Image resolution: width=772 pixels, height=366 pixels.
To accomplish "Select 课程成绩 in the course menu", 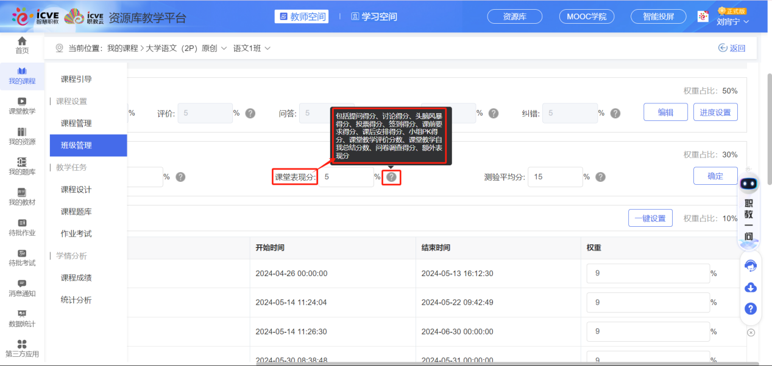I will point(76,278).
